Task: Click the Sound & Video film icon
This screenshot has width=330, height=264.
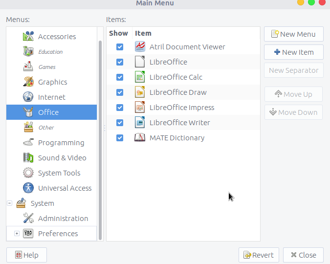Action: click(28, 158)
